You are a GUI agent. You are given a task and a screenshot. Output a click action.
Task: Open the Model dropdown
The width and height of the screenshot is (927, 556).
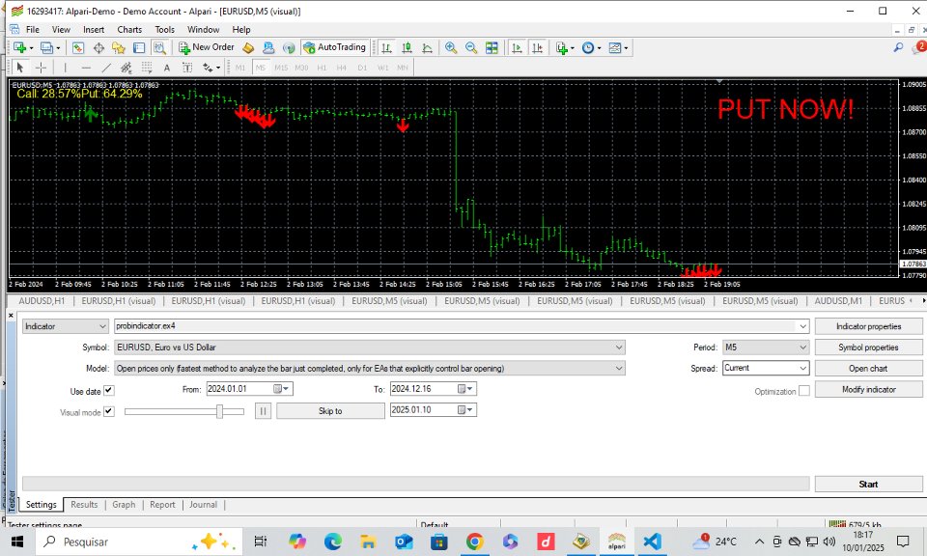pos(619,368)
